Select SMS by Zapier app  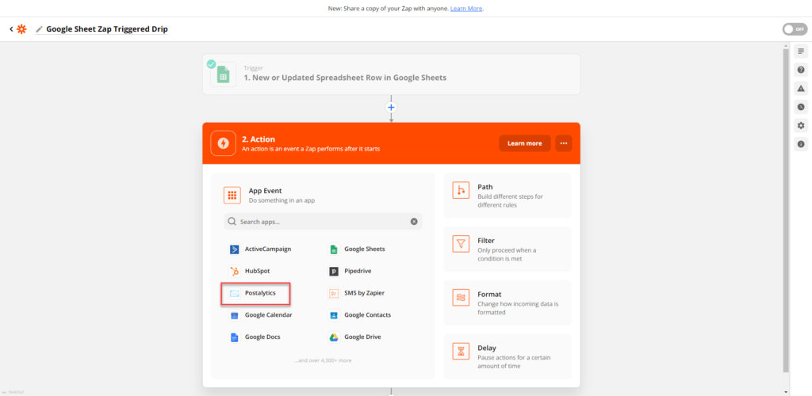tap(357, 293)
